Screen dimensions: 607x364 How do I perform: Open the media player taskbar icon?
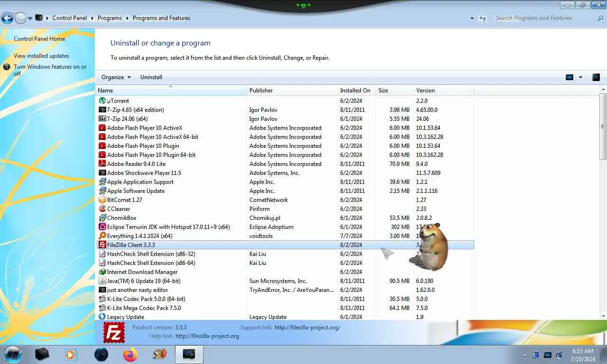[70, 354]
